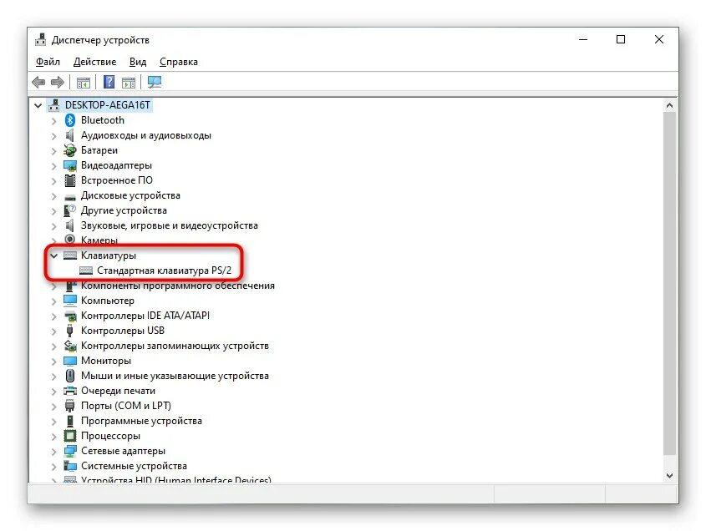Click the scrollbar up arrow
This screenshot has width=706, height=531.
(669, 106)
